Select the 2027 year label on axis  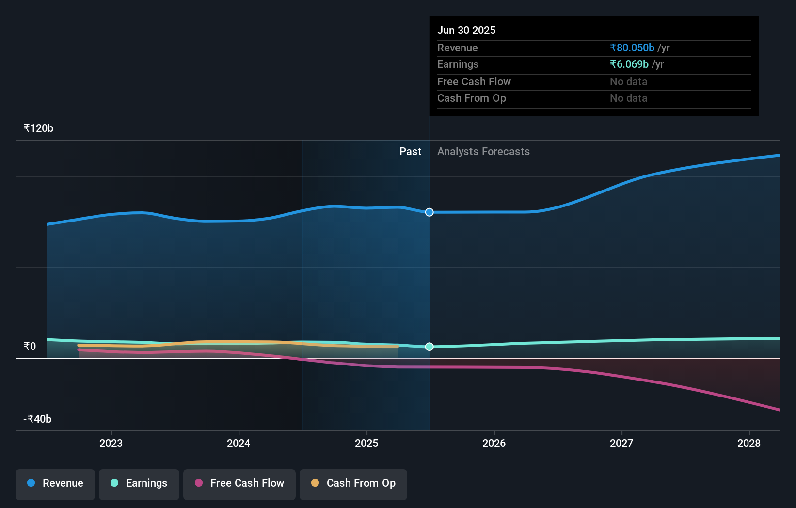click(x=622, y=443)
